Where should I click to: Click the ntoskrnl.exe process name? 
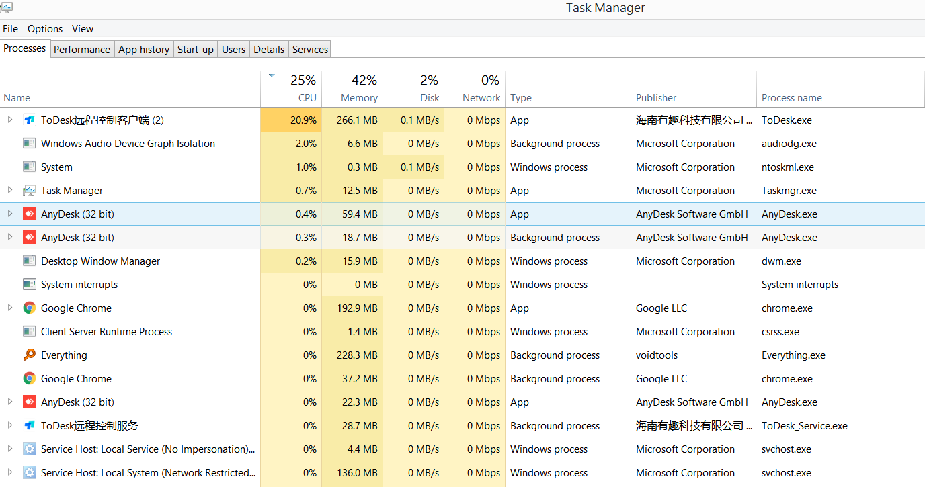788,167
